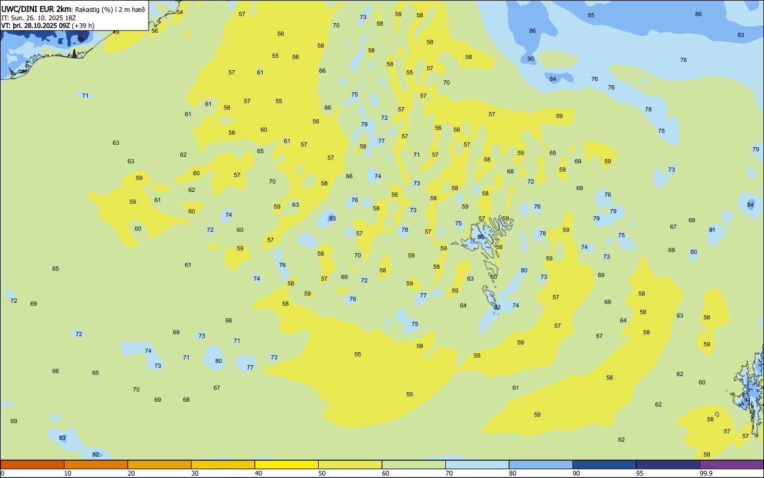Click the 'Rakastig (%) í 2 m hæð' label
The height and width of the screenshot is (478, 764).
coord(110,10)
